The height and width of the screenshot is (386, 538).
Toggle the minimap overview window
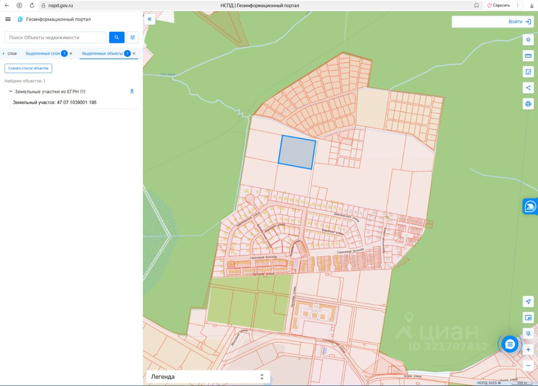pos(528,317)
